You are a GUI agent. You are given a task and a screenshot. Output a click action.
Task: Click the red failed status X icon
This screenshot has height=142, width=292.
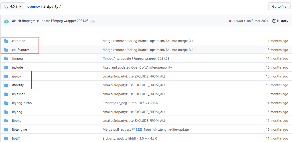click(230, 21)
